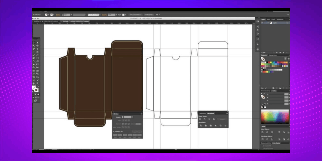Select the Fill/Stroke box in Swatches panel
322x161 pixels.
coord(263,59)
